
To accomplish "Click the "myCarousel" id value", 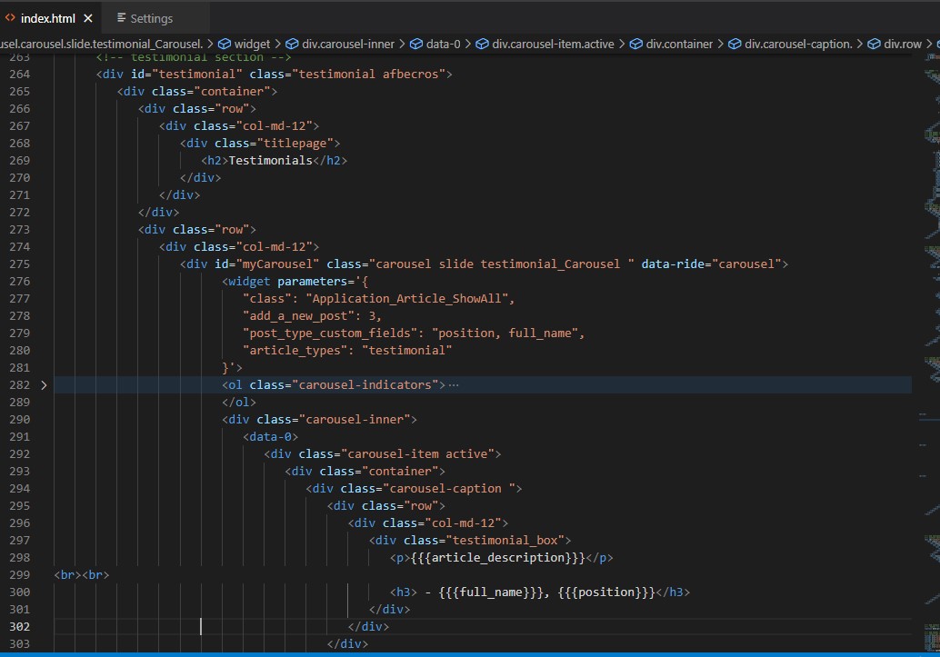I will tap(277, 264).
